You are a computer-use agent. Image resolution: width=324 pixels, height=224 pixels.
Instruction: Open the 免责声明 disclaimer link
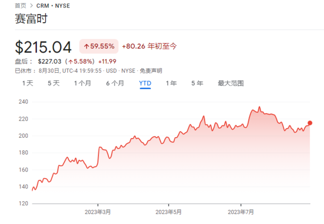(151, 71)
